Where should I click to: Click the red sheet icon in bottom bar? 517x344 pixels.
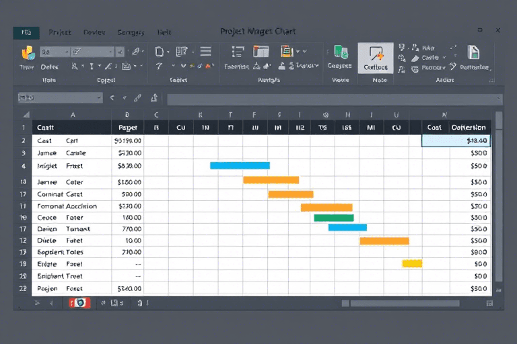80,303
